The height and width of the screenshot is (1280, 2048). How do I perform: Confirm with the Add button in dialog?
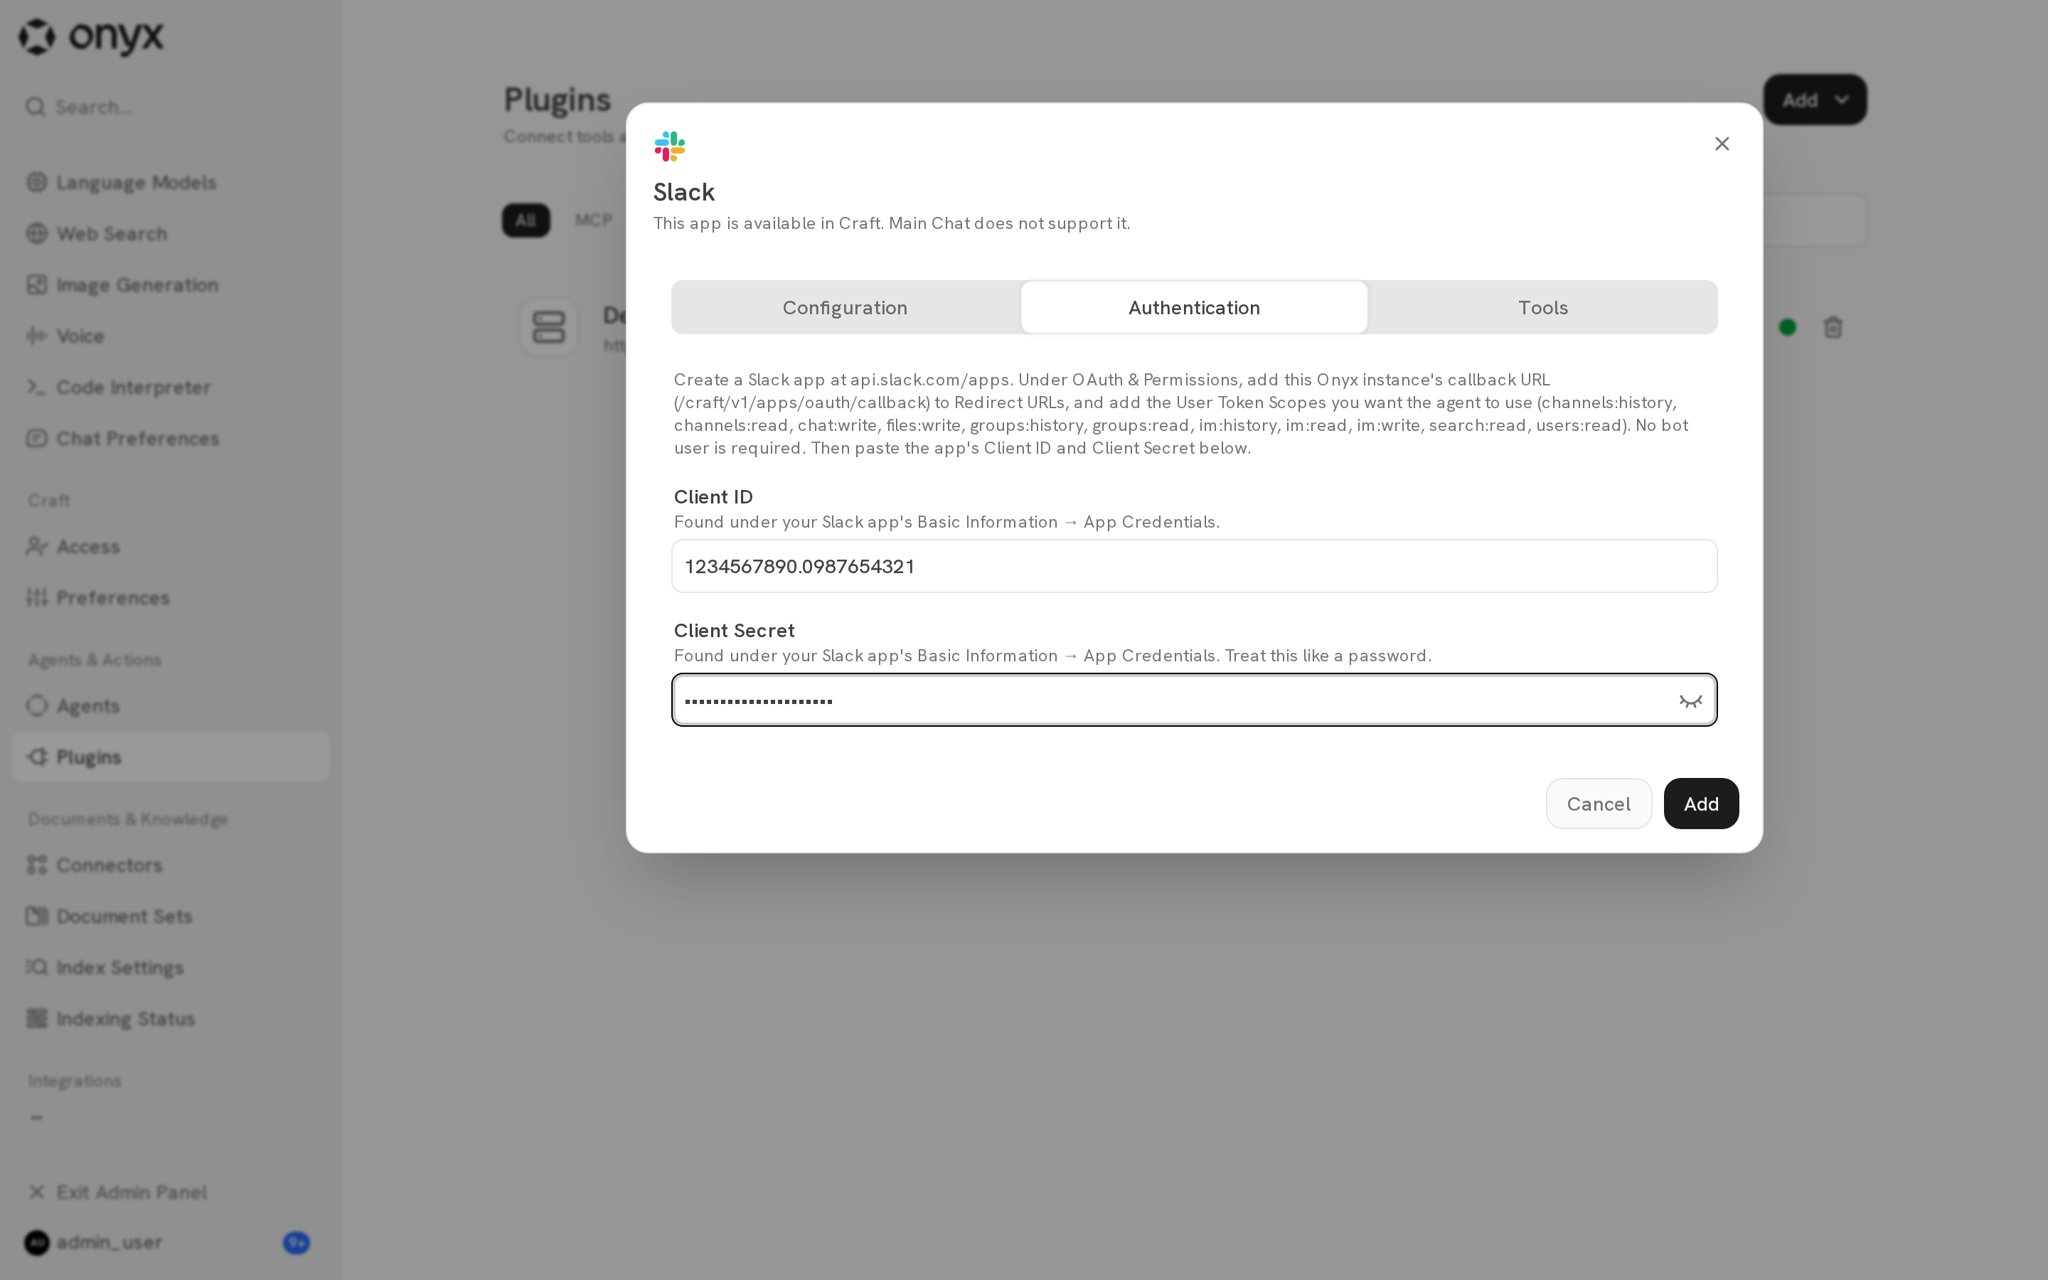click(x=1700, y=804)
